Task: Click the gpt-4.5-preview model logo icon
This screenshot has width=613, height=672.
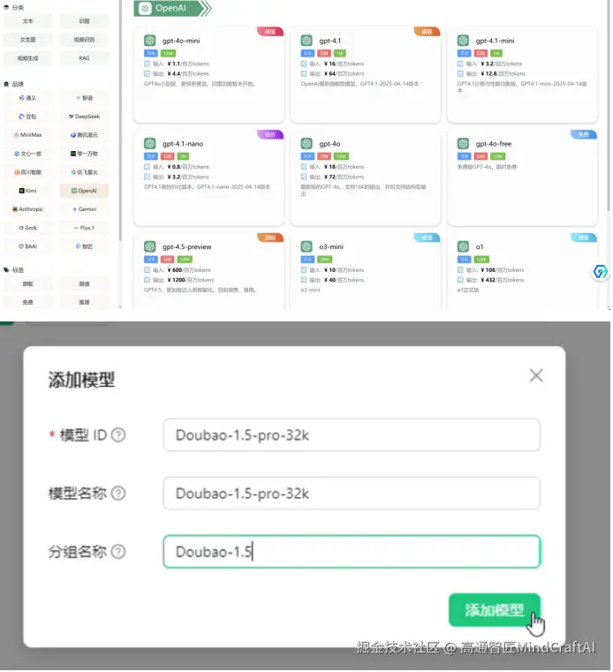Action: click(x=149, y=246)
